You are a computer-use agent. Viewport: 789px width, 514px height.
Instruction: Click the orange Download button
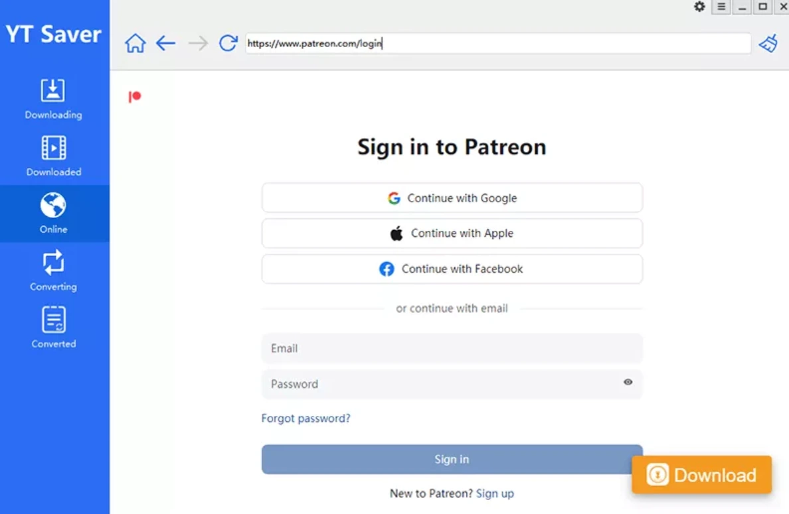pyautogui.click(x=701, y=475)
